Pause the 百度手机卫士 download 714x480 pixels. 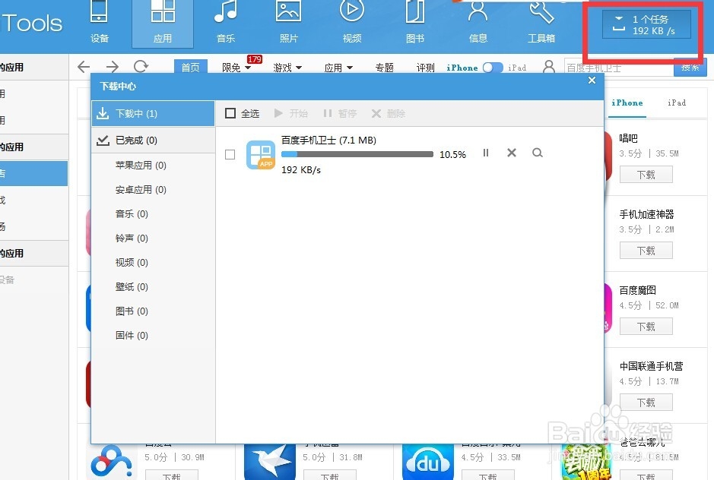point(486,153)
